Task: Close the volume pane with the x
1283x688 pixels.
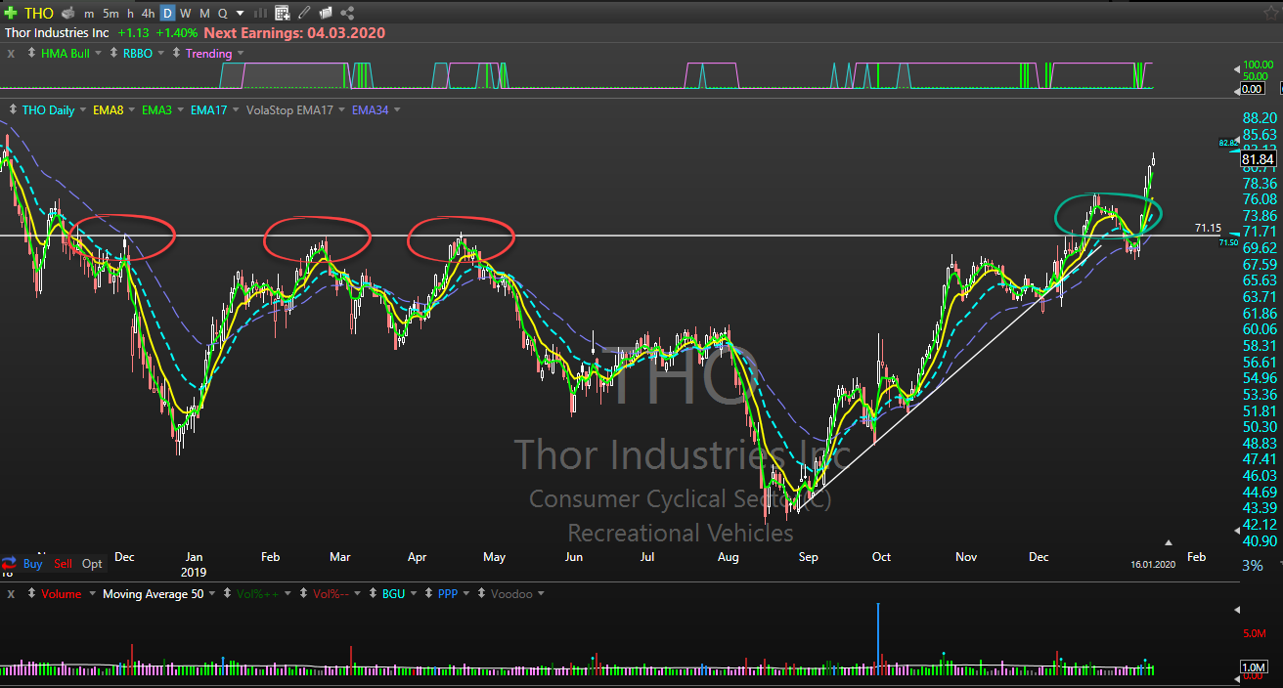Action: [11, 593]
